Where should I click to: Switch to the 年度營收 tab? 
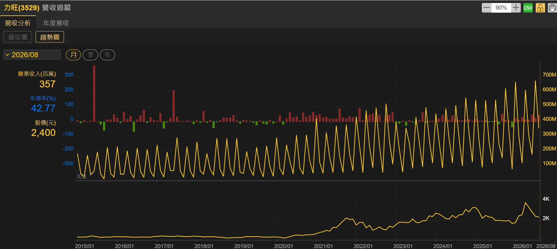click(x=56, y=23)
